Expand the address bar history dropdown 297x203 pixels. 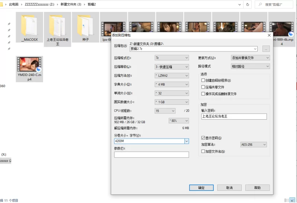pyautogui.click(x=239, y=4)
